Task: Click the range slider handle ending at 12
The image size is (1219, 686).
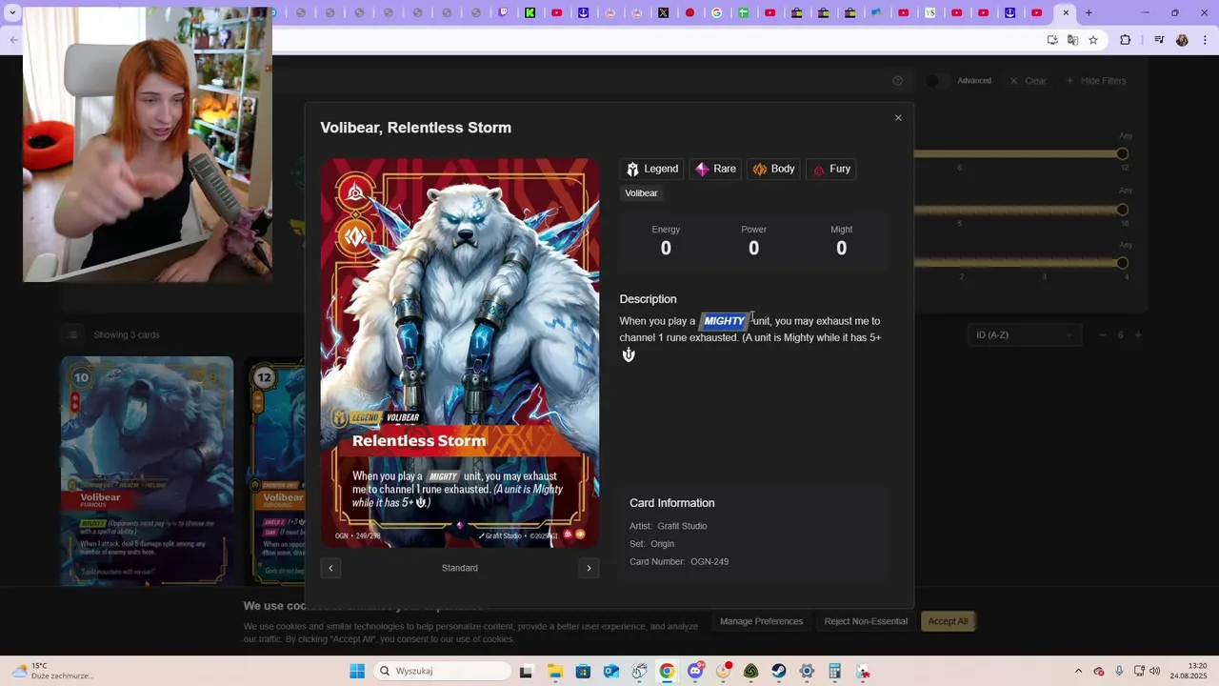Action: (1122, 153)
